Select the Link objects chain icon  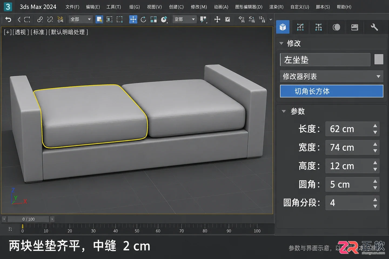(x=40, y=19)
